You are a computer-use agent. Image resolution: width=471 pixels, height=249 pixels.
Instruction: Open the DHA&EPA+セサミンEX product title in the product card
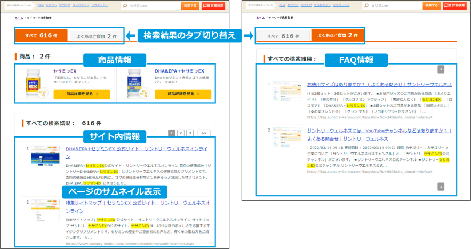[180, 71]
